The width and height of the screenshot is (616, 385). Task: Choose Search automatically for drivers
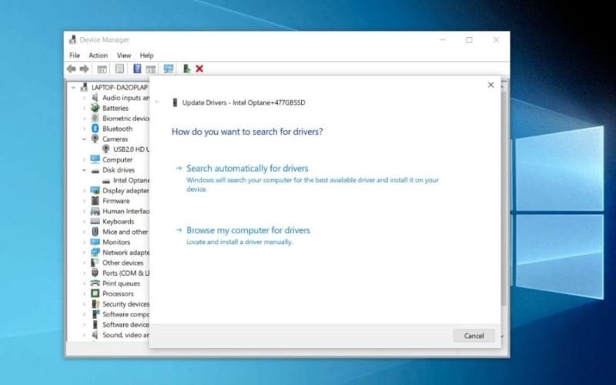(247, 168)
